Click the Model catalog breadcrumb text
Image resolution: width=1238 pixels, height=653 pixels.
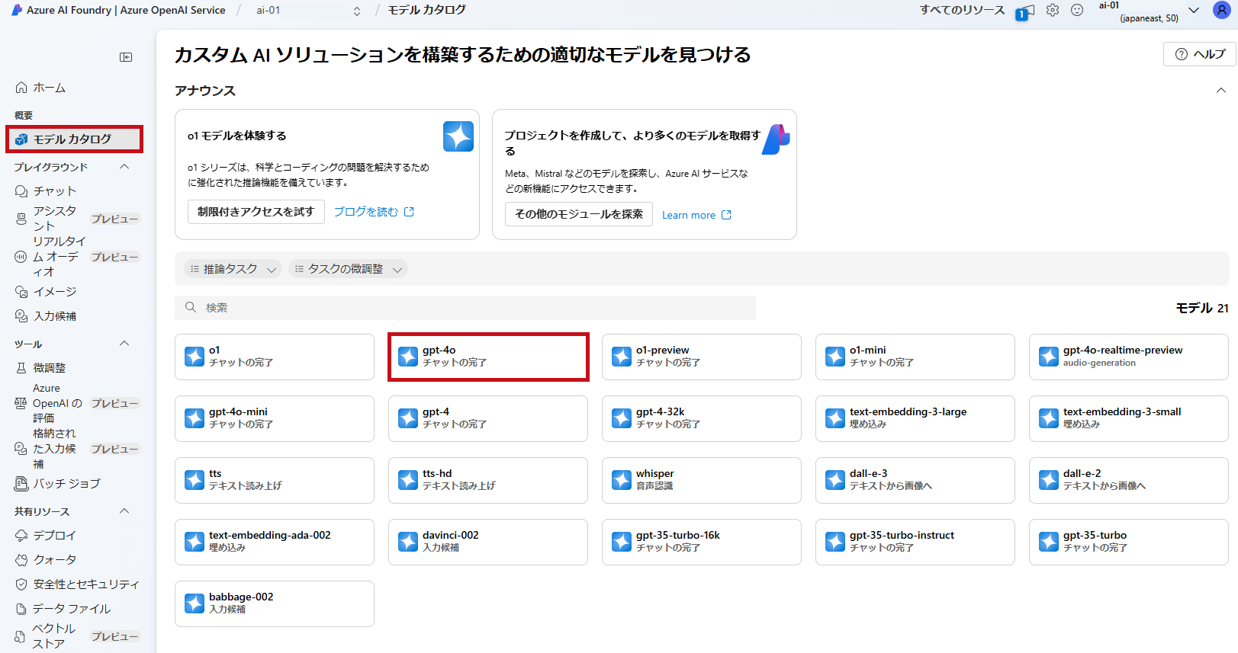coord(426,10)
